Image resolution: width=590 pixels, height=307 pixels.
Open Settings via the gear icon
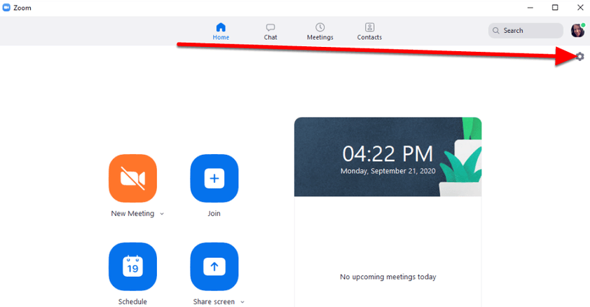580,57
